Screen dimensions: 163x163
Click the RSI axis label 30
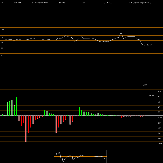[x=2, y=48]
